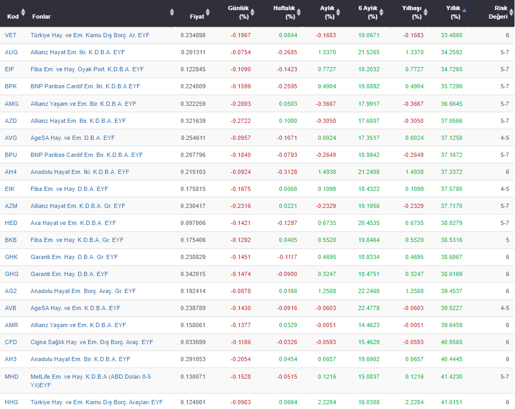515x409 pixels.
Task: Open AVB fund code link
Action: pyautogui.click(x=11, y=308)
